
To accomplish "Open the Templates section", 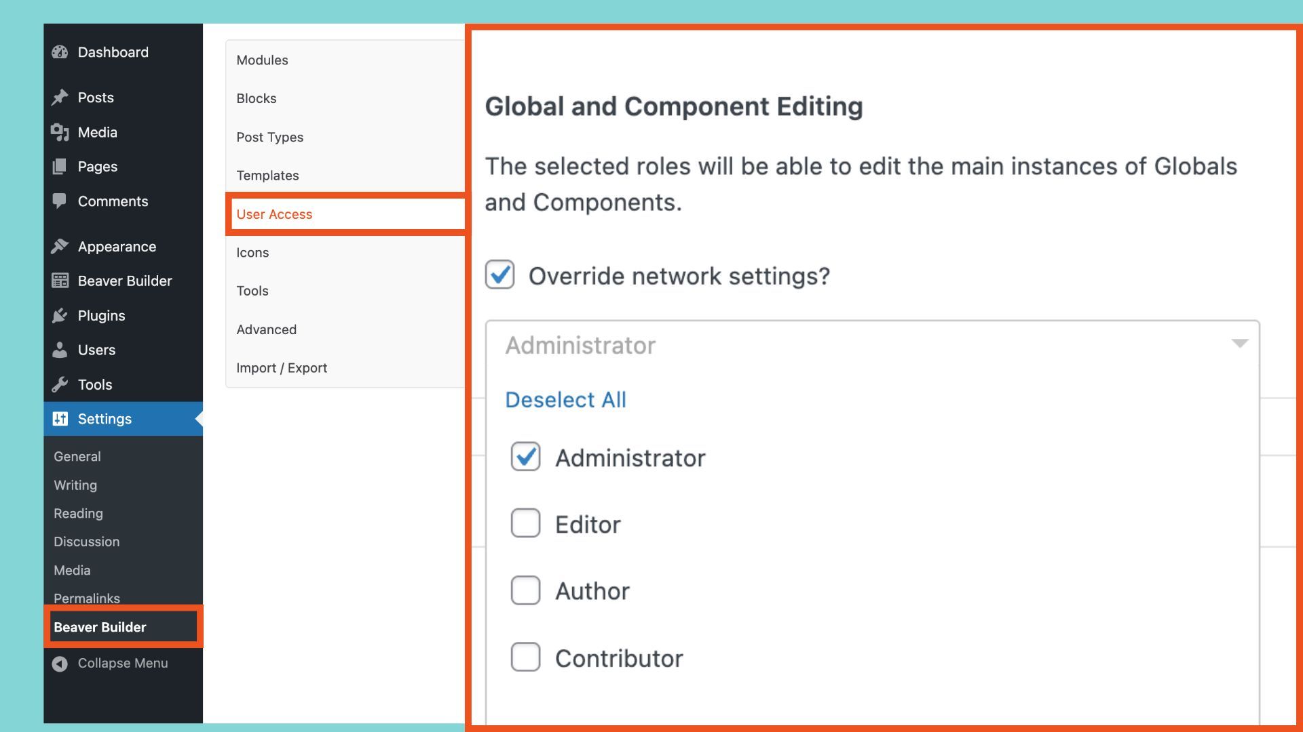I will [x=267, y=175].
